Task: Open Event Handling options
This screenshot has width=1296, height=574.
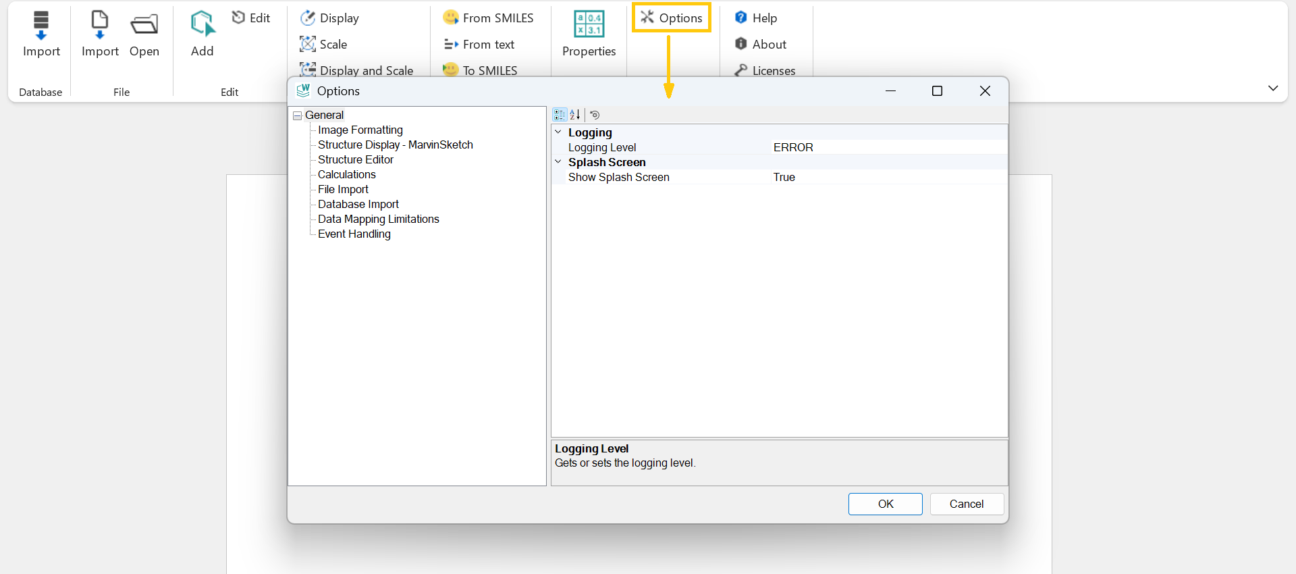Action: (x=354, y=234)
